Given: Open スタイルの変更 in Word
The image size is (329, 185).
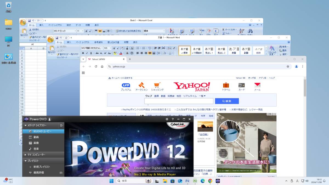Looking at the screenshot, I should tap(272, 50).
